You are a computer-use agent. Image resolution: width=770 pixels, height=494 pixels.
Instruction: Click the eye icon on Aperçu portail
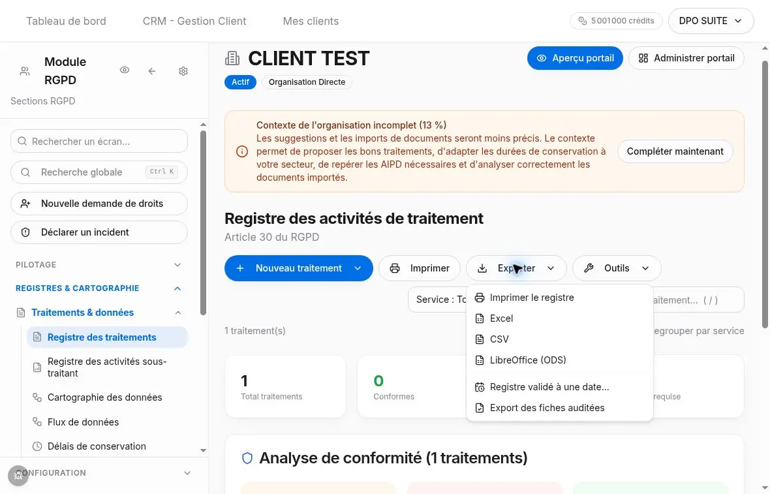click(x=541, y=58)
